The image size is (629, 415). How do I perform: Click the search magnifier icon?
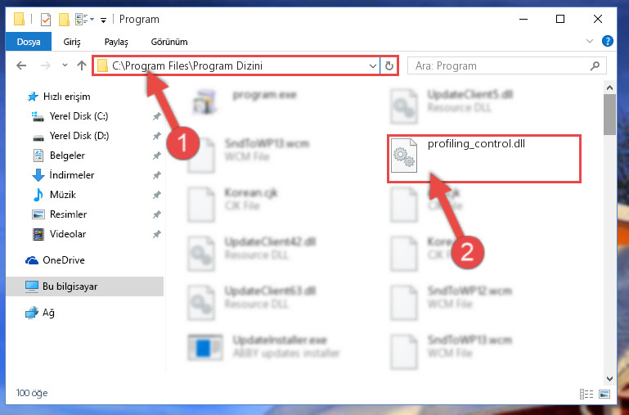click(595, 65)
